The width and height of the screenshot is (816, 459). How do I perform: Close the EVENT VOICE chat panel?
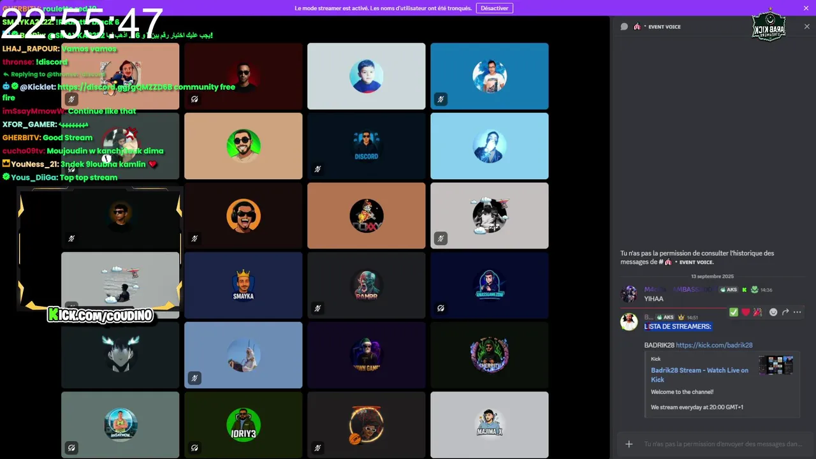point(806,27)
